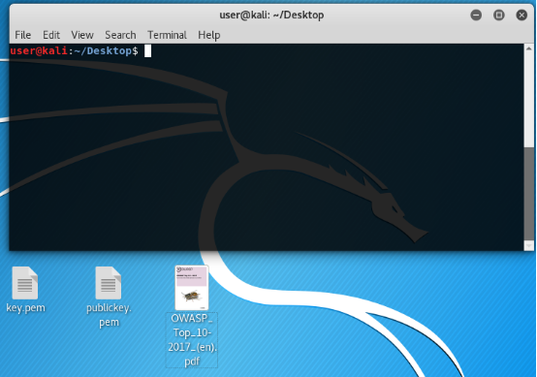Image resolution: width=537 pixels, height=377 pixels.
Task: Open the Terminal menu
Action: [x=167, y=35]
